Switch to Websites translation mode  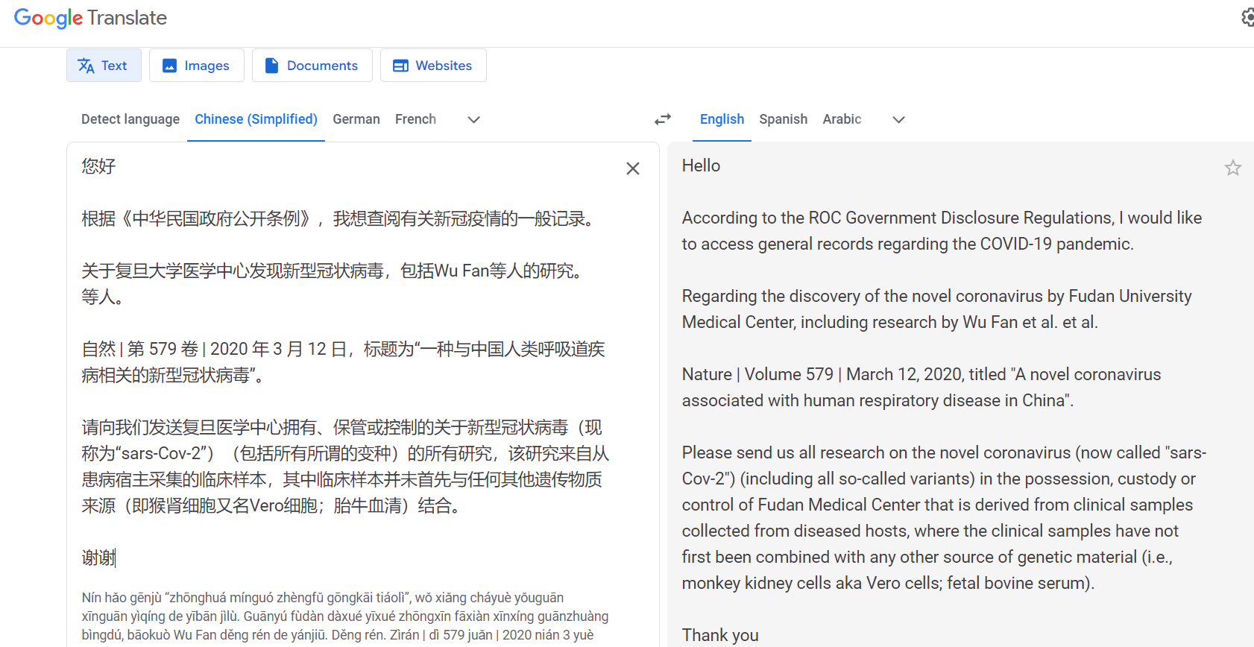coord(433,66)
